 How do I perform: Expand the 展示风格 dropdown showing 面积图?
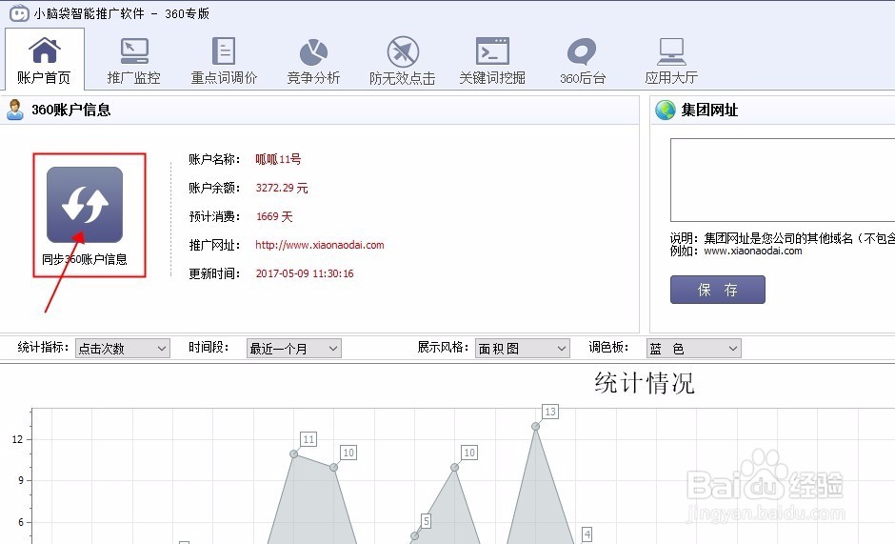click(523, 348)
